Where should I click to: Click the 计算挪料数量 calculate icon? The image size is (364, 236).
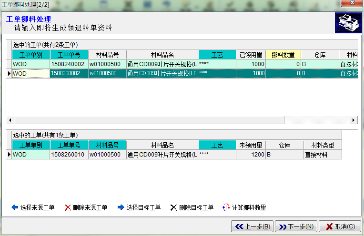pyautogui.click(x=226, y=207)
